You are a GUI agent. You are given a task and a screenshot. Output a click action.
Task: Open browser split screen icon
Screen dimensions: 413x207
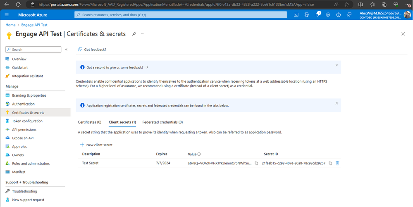tap(360, 5)
